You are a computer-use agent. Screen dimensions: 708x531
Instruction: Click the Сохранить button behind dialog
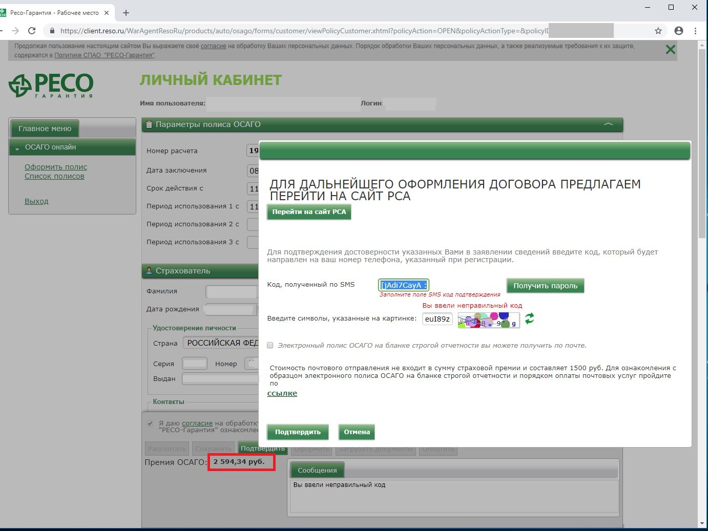coord(213,449)
